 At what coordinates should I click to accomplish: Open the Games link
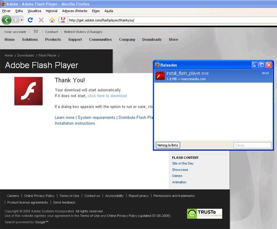pos(177,176)
